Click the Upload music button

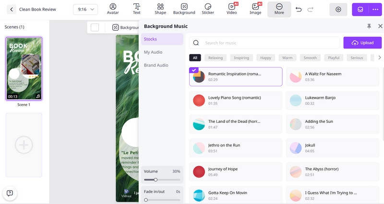(362, 43)
